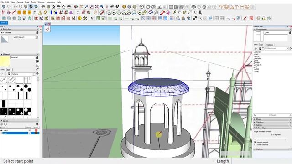The height and width of the screenshot is (164, 292).
Task: Click the Scene 1 tab
Action: [4, 23]
